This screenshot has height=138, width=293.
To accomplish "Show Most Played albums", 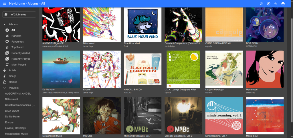I will 19,65.
